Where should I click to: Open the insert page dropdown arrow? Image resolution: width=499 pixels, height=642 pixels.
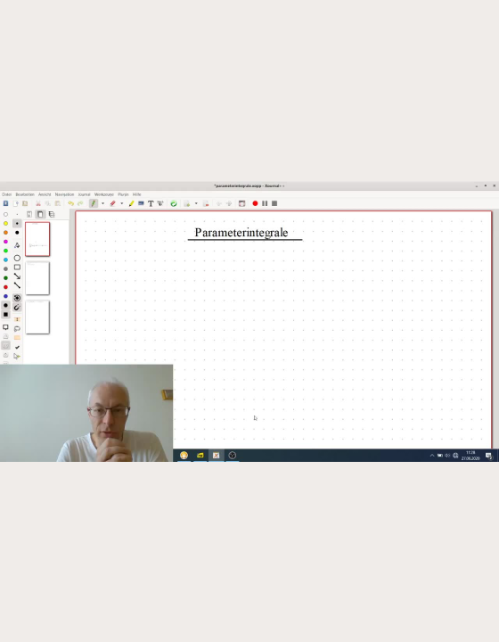(196, 203)
